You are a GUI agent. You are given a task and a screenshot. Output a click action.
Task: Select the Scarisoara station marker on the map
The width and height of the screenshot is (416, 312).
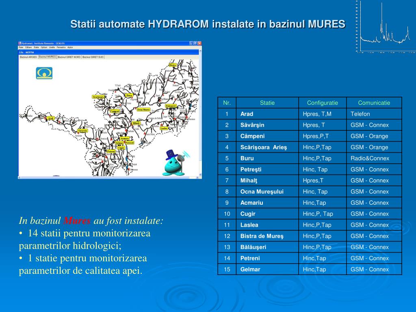pos(98,97)
